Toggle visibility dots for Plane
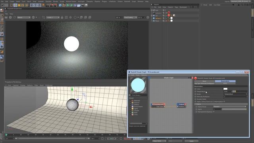Screen dimensions: 254x143 tap(165, 21)
